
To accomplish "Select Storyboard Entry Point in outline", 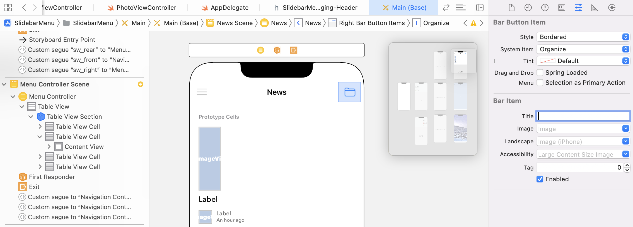I will 62,40.
